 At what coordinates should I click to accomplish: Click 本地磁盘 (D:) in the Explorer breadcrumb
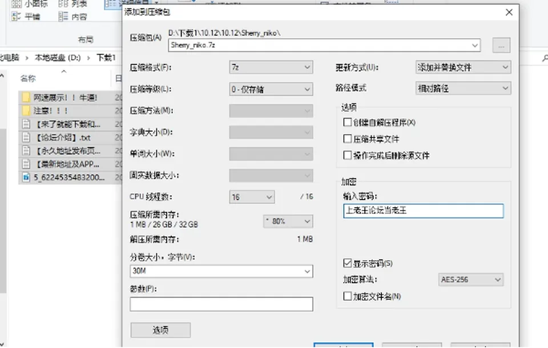(58, 57)
